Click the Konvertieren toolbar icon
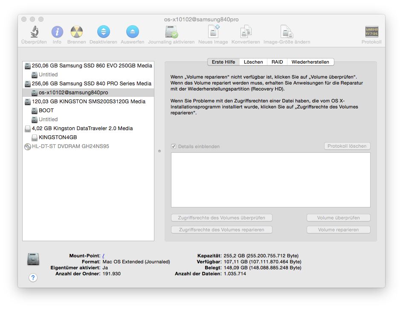This screenshot has height=309, width=403. pos(246,32)
